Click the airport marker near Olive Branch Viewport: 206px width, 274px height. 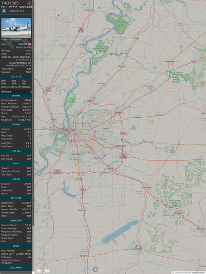104,155
